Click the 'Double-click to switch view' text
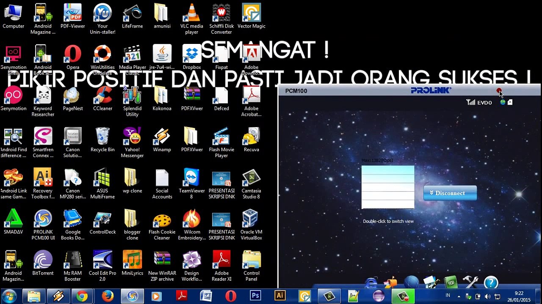This screenshot has height=304, width=542. click(x=388, y=221)
